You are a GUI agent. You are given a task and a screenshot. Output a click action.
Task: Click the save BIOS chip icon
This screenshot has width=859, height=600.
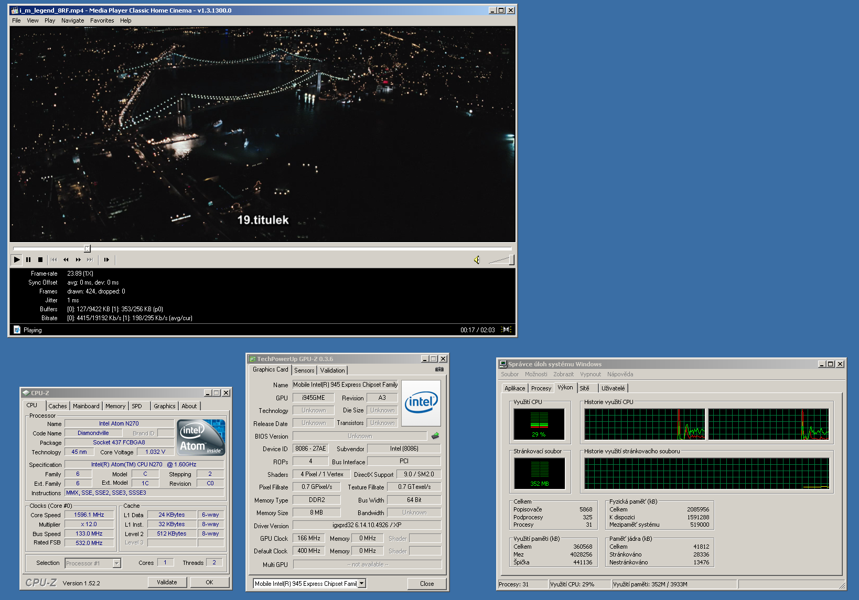click(x=435, y=435)
